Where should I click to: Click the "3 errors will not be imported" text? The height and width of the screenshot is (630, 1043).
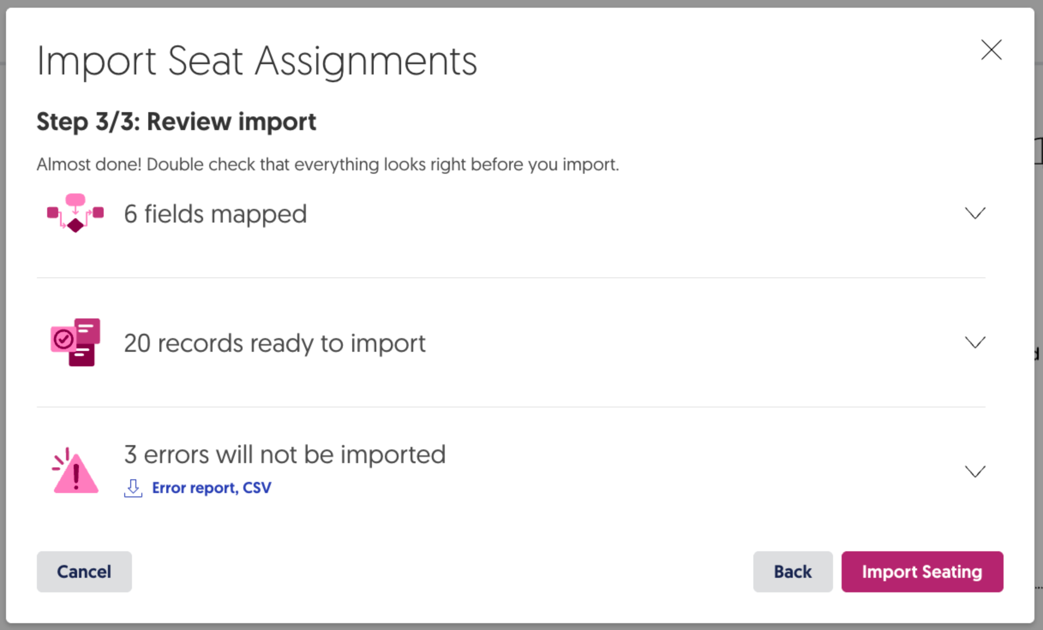click(x=285, y=455)
